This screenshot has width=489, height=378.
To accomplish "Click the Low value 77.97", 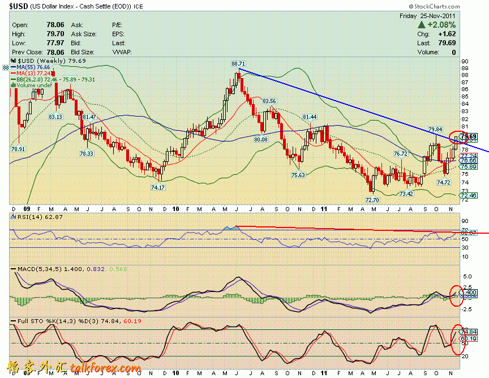I will tap(55, 43).
